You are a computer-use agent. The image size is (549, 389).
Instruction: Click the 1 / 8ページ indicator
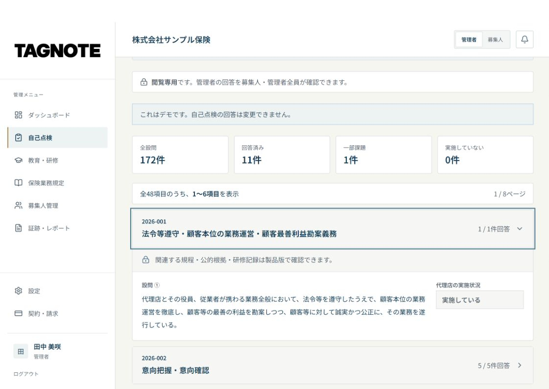tap(509, 194)
